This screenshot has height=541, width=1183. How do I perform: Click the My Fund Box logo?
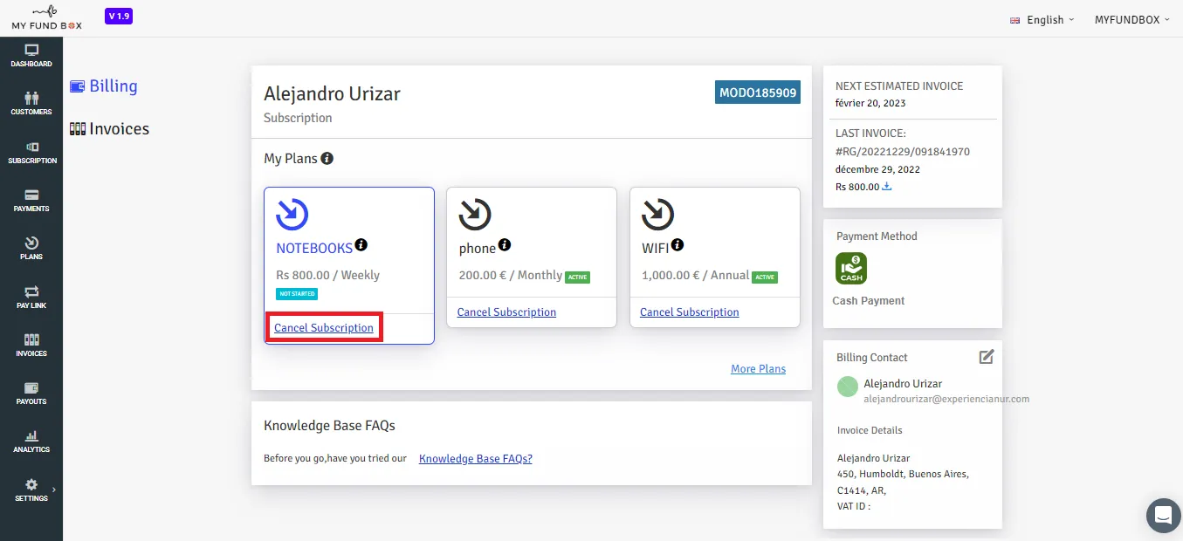pyautogui.click(x=46, y=17)
